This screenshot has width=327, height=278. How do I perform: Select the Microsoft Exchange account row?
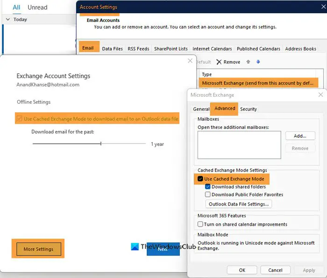258,83
